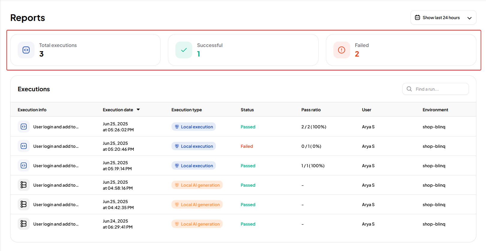Viewport: 486px width, 251px height.
Task: Click the search magnifier icon
Action: (409, 89)
